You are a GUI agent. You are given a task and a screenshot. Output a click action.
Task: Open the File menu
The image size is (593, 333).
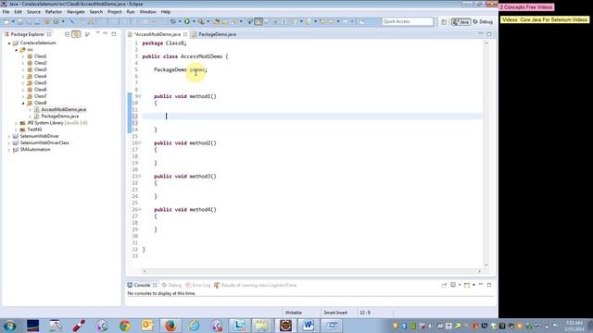point(6,12)
